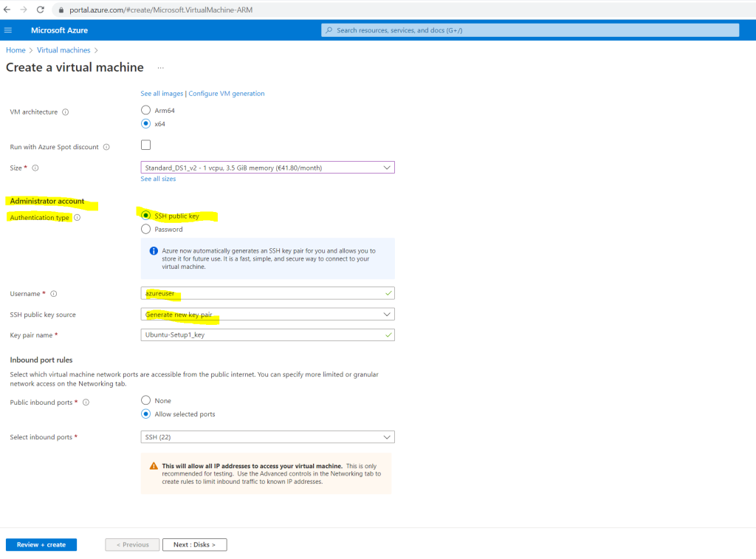Screen dimensions: 756x559
Task: Open Select inbound ports dropdown
Action: (267, 437)
